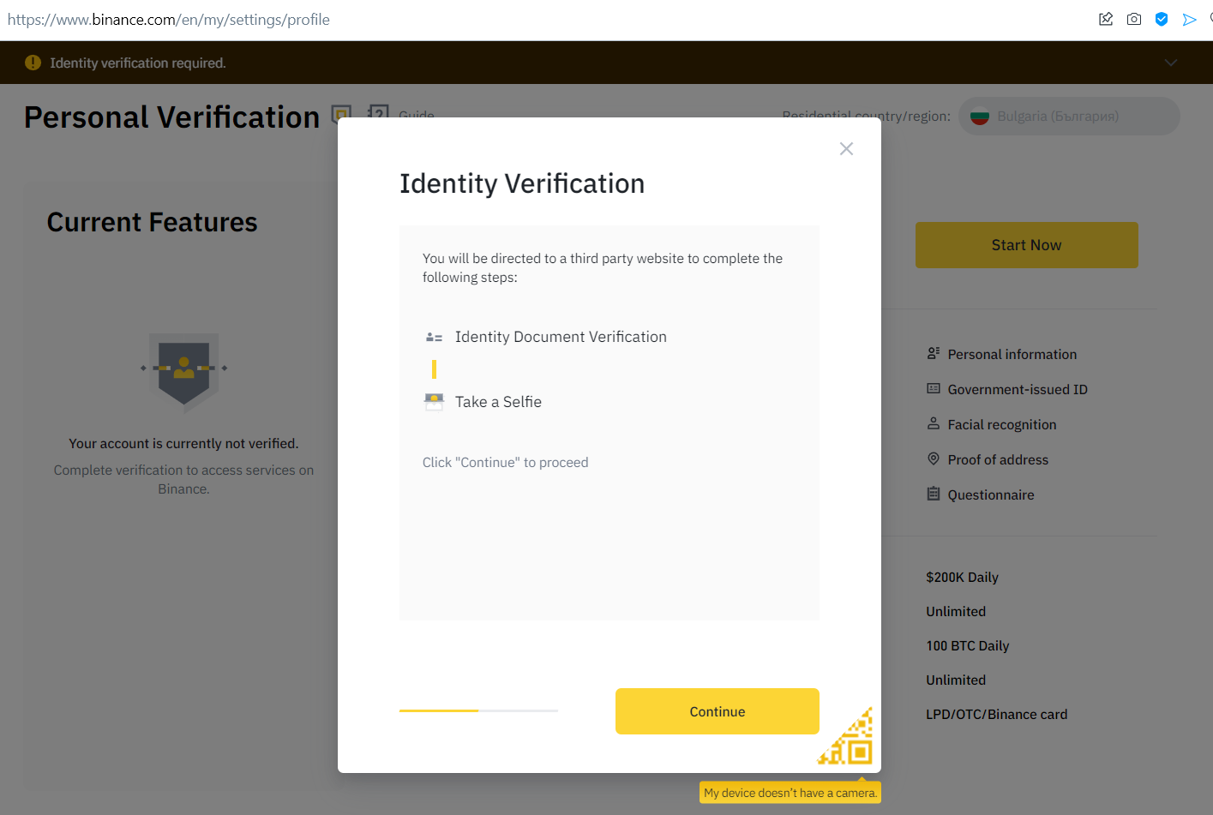Click the Bulgarian flag icon
Viewport: 1213px width, 815px height.
point(980,117)
